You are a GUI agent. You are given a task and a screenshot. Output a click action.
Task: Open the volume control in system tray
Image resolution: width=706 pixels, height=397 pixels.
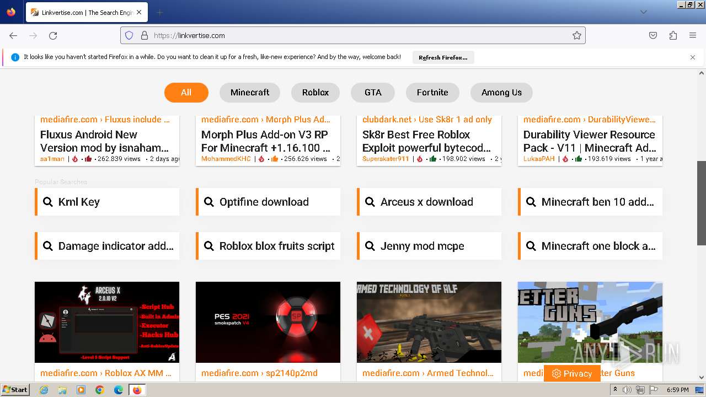pyautogui.click(x=627, y=390)
